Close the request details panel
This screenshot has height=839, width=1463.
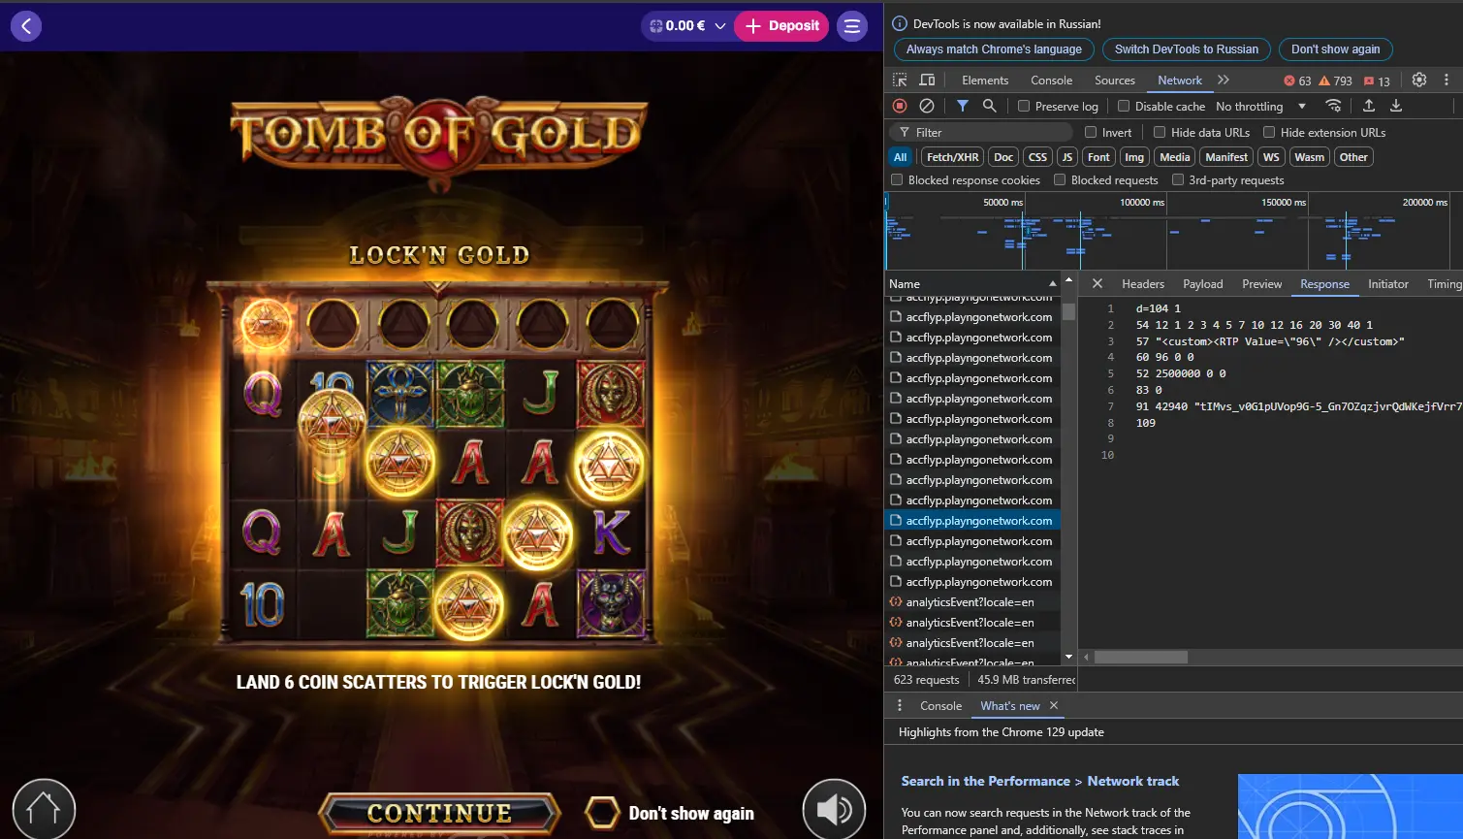pyautogui.click(x=1097, y=283)
